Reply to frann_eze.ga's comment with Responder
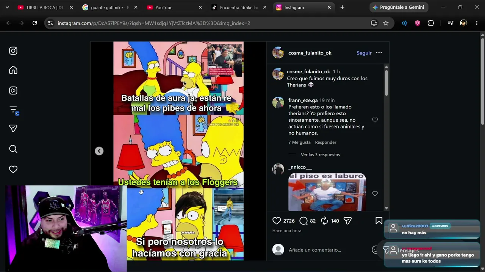 coord(326,142)
